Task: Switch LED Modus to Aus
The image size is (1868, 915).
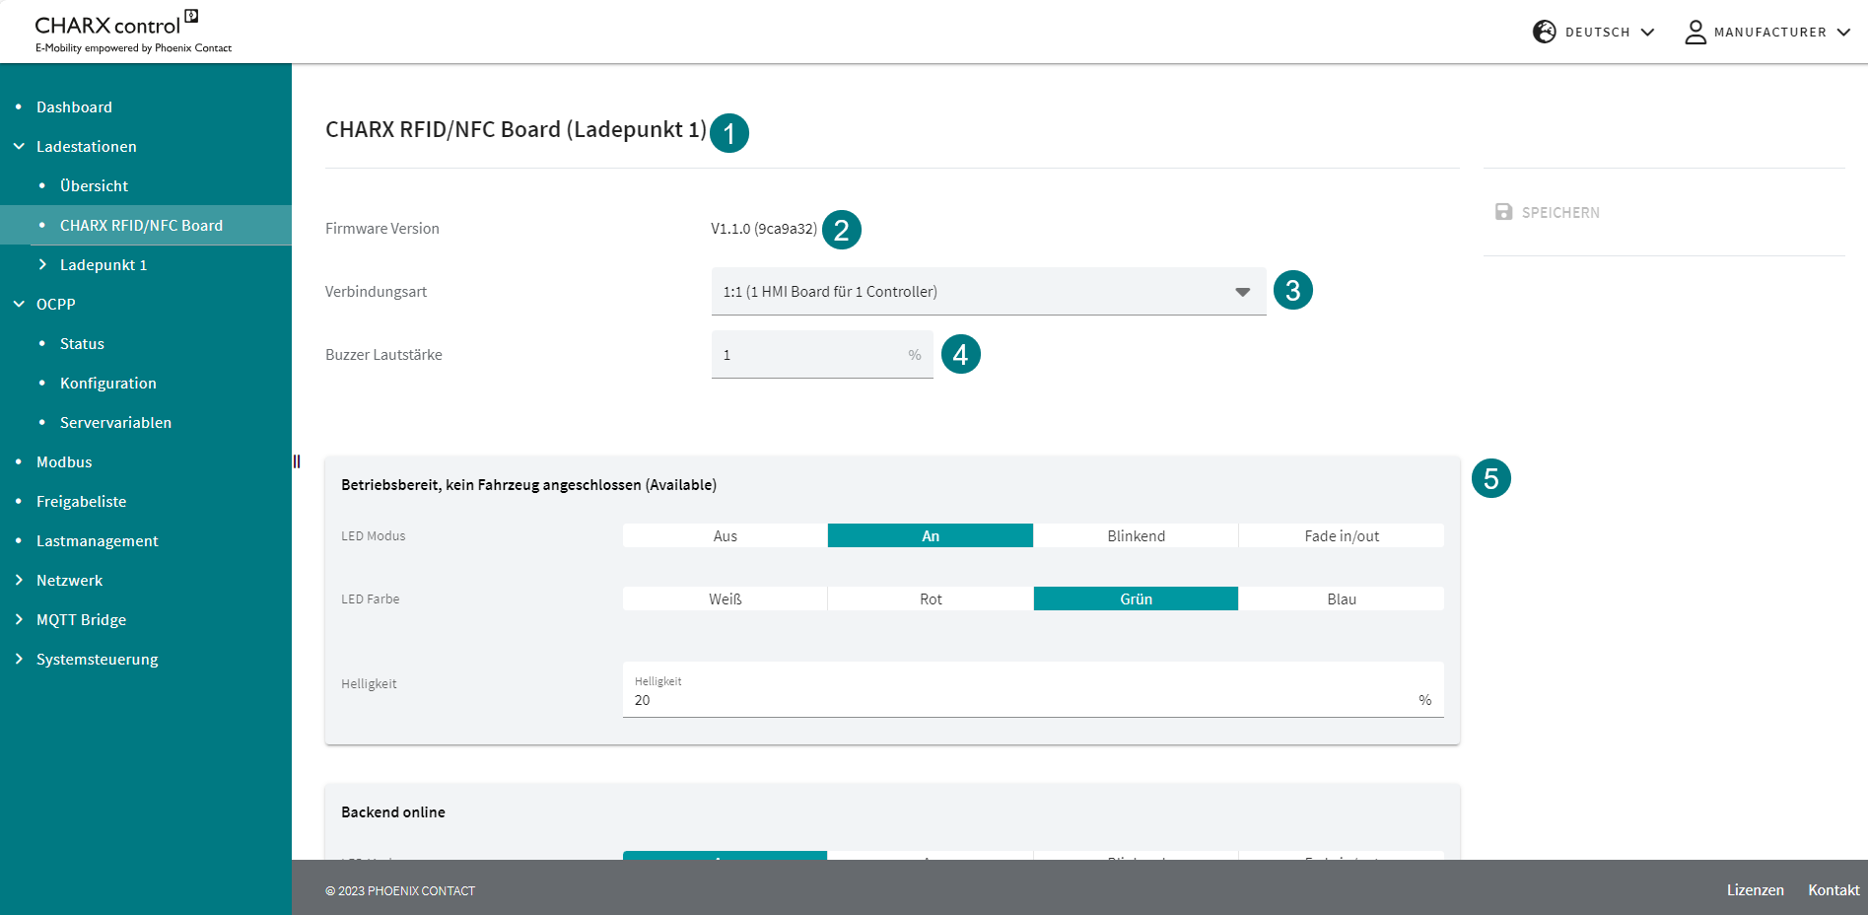Action: coord(725,536)
